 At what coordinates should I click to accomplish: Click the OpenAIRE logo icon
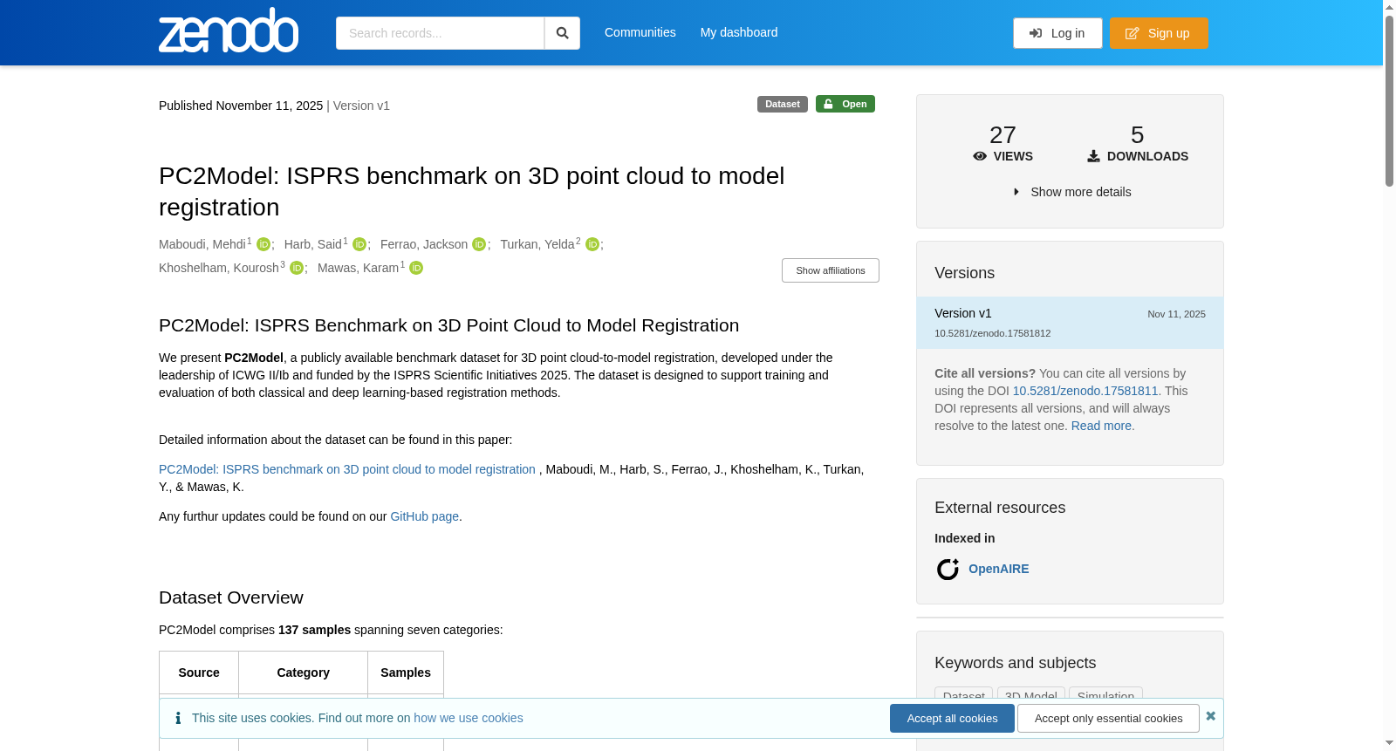click(x=948, y=570)
